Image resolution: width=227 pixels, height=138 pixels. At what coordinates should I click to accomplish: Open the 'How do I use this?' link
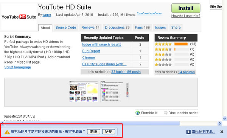click(186, 16)
